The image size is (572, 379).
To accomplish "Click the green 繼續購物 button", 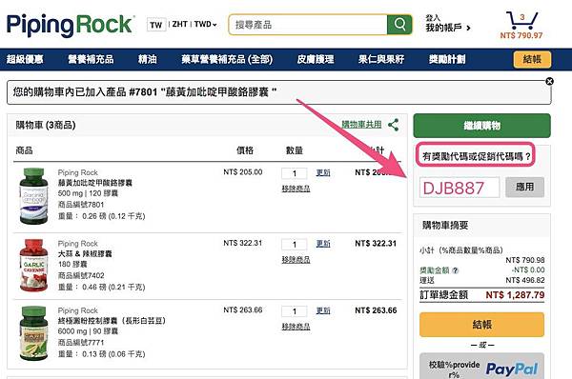I will (481, 126).
